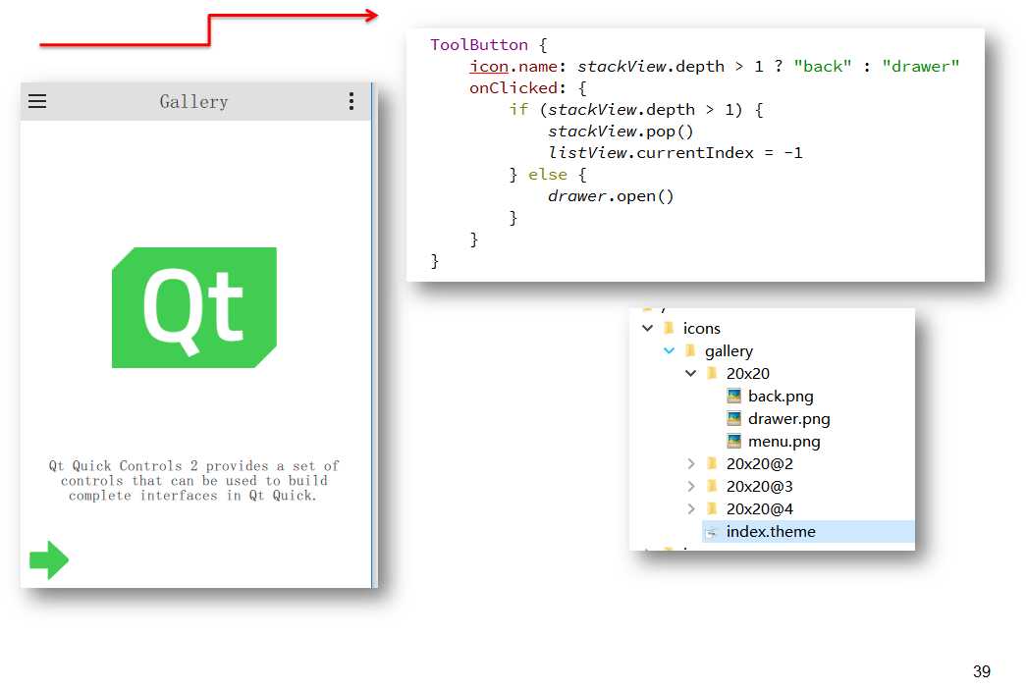1026x690 pixels.
Task: Expand the 20x20@4 folder
Action: click(690, 508)
